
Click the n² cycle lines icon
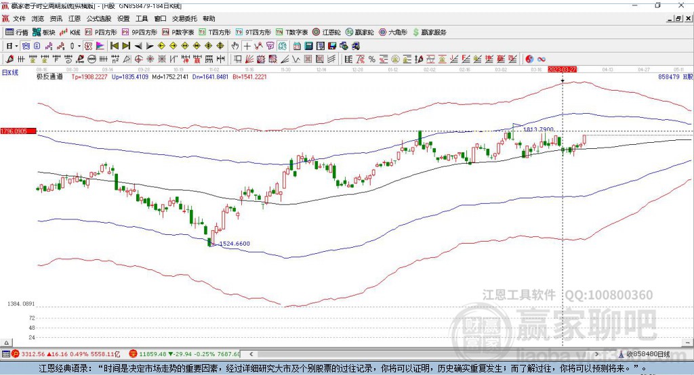pyautogui.click(x=115, y=59)
